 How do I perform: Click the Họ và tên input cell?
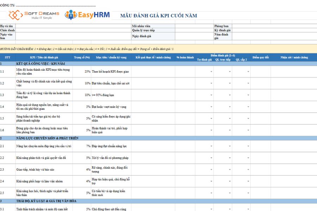coord(73,26)
